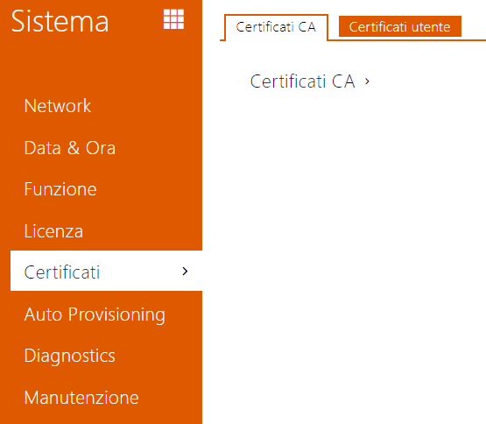The width and height of the screenshot is (486, 424).
Task: Click the selected Certificati sidebar entry
Action: coord(106,271)
